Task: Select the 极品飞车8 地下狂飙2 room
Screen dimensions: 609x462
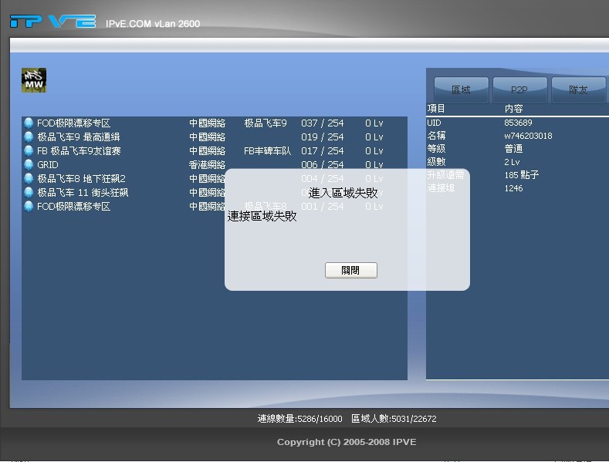Action: (x=81, y=179)
